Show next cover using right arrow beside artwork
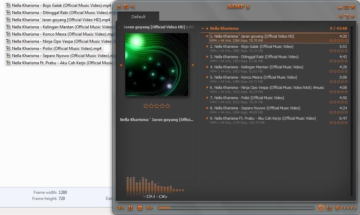This screenshot has width=360, height=215. (193, 65)
